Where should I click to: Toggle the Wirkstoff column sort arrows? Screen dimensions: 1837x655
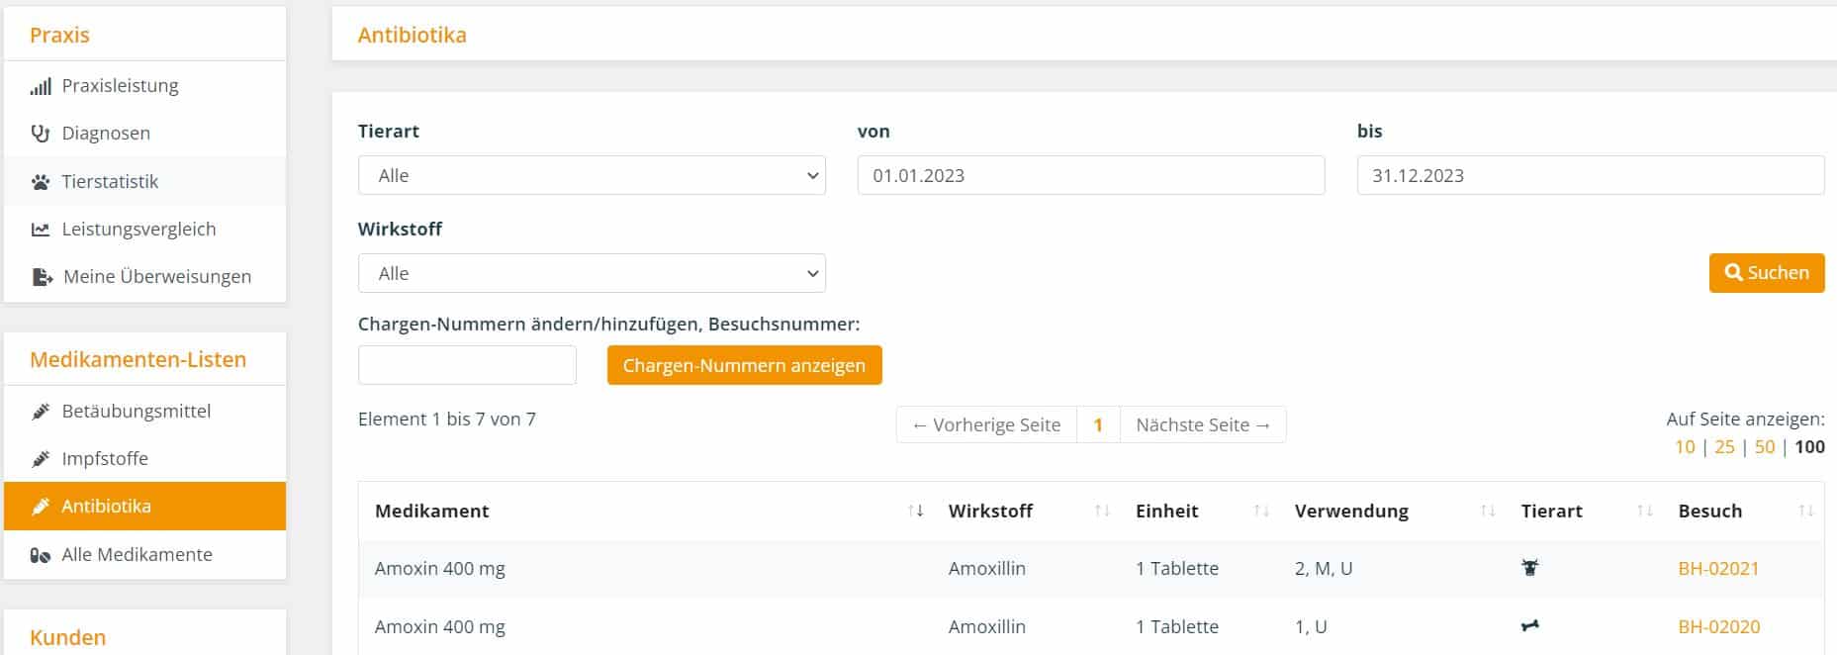tap(1102, 512)
